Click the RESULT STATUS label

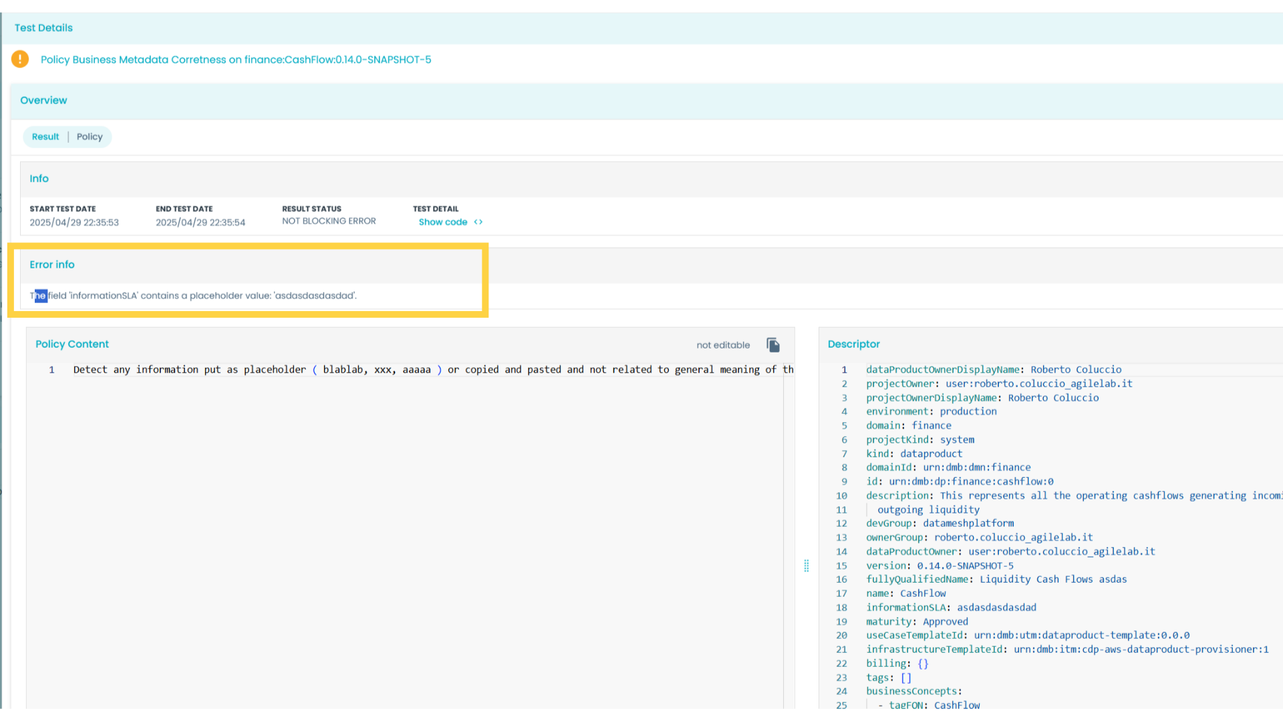311,209
